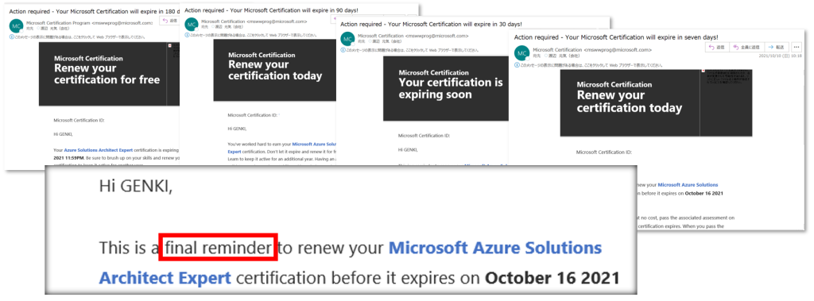Click the info icon in the seven days email
814x301 pixels.
coord(517,65)
